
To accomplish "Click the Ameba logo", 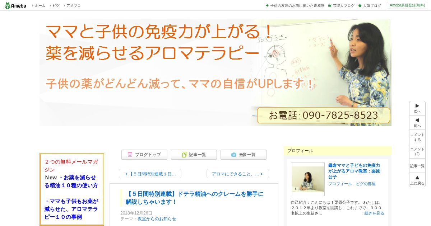I will pos(15,5).
